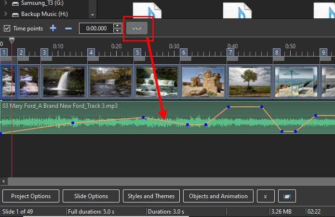The height and width of the screenshot is (217, 335).
Task: Click the remove time point minus icon
Action: (68, 29)
